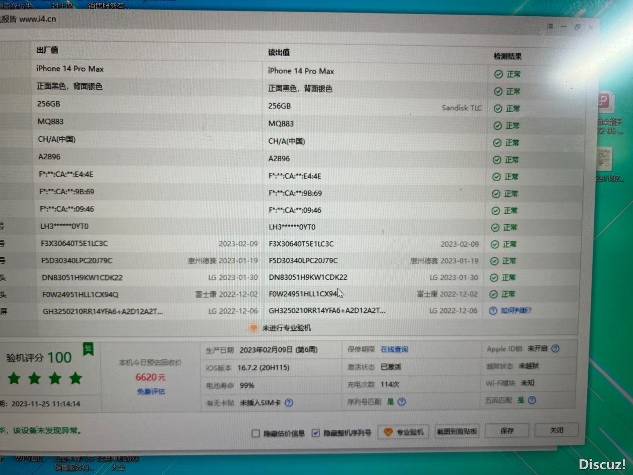The image size is (633, 475).
Task: Save the report with the 保存 button
Action: [507, 431]
